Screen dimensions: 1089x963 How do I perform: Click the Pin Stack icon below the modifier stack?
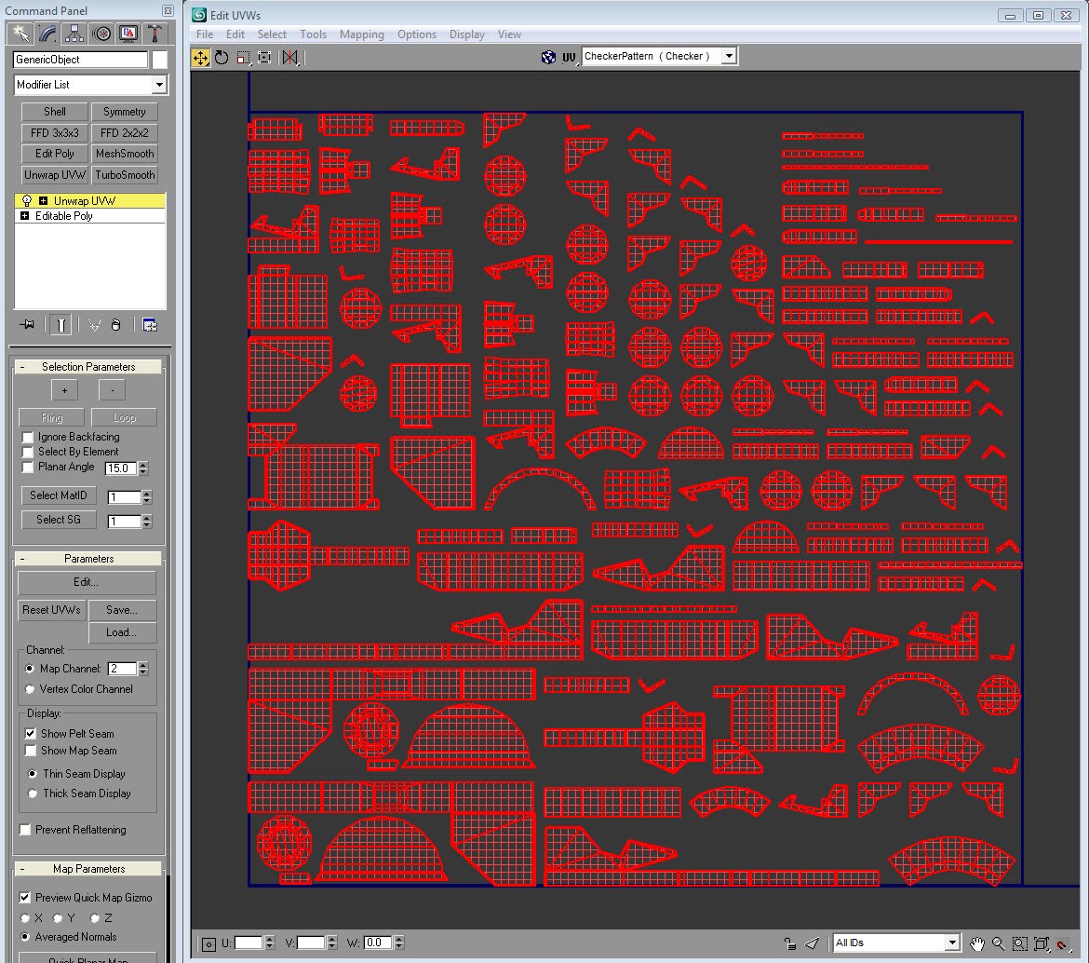(27, 324)
